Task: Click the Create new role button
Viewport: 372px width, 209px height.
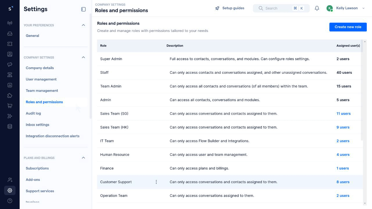Action: 348,27
